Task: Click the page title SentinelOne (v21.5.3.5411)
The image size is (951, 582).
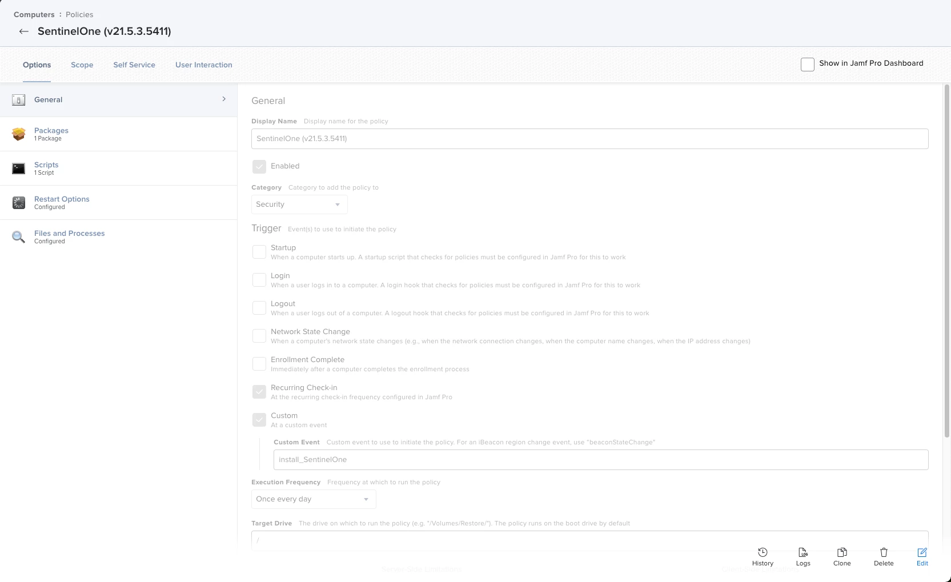Action: coord(105,31)
